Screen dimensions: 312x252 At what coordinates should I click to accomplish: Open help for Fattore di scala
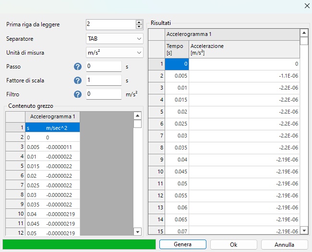[x=78, y=80]
